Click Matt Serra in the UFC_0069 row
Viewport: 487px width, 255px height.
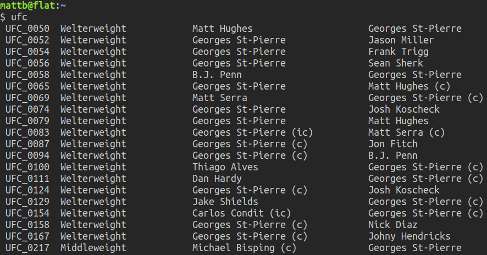pyautogui.click(x=219, y=98)
